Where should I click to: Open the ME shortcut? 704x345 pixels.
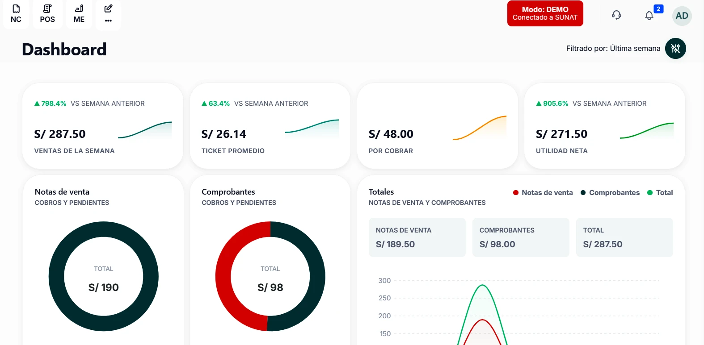point(79,14)
